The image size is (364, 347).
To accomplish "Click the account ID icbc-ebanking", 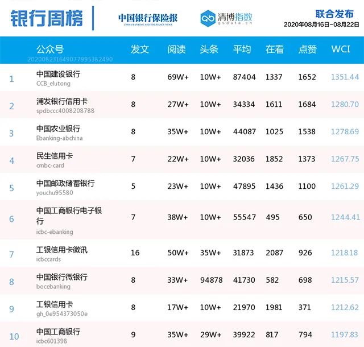I will pyautogui.click(x=55, y=232).
